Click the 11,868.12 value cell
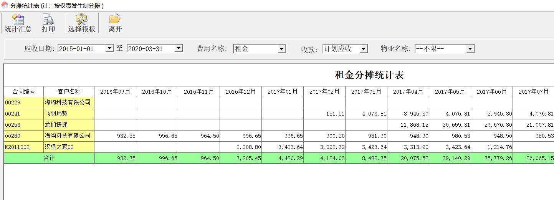This screenshot has height=200, width=554. coord(408,125)
